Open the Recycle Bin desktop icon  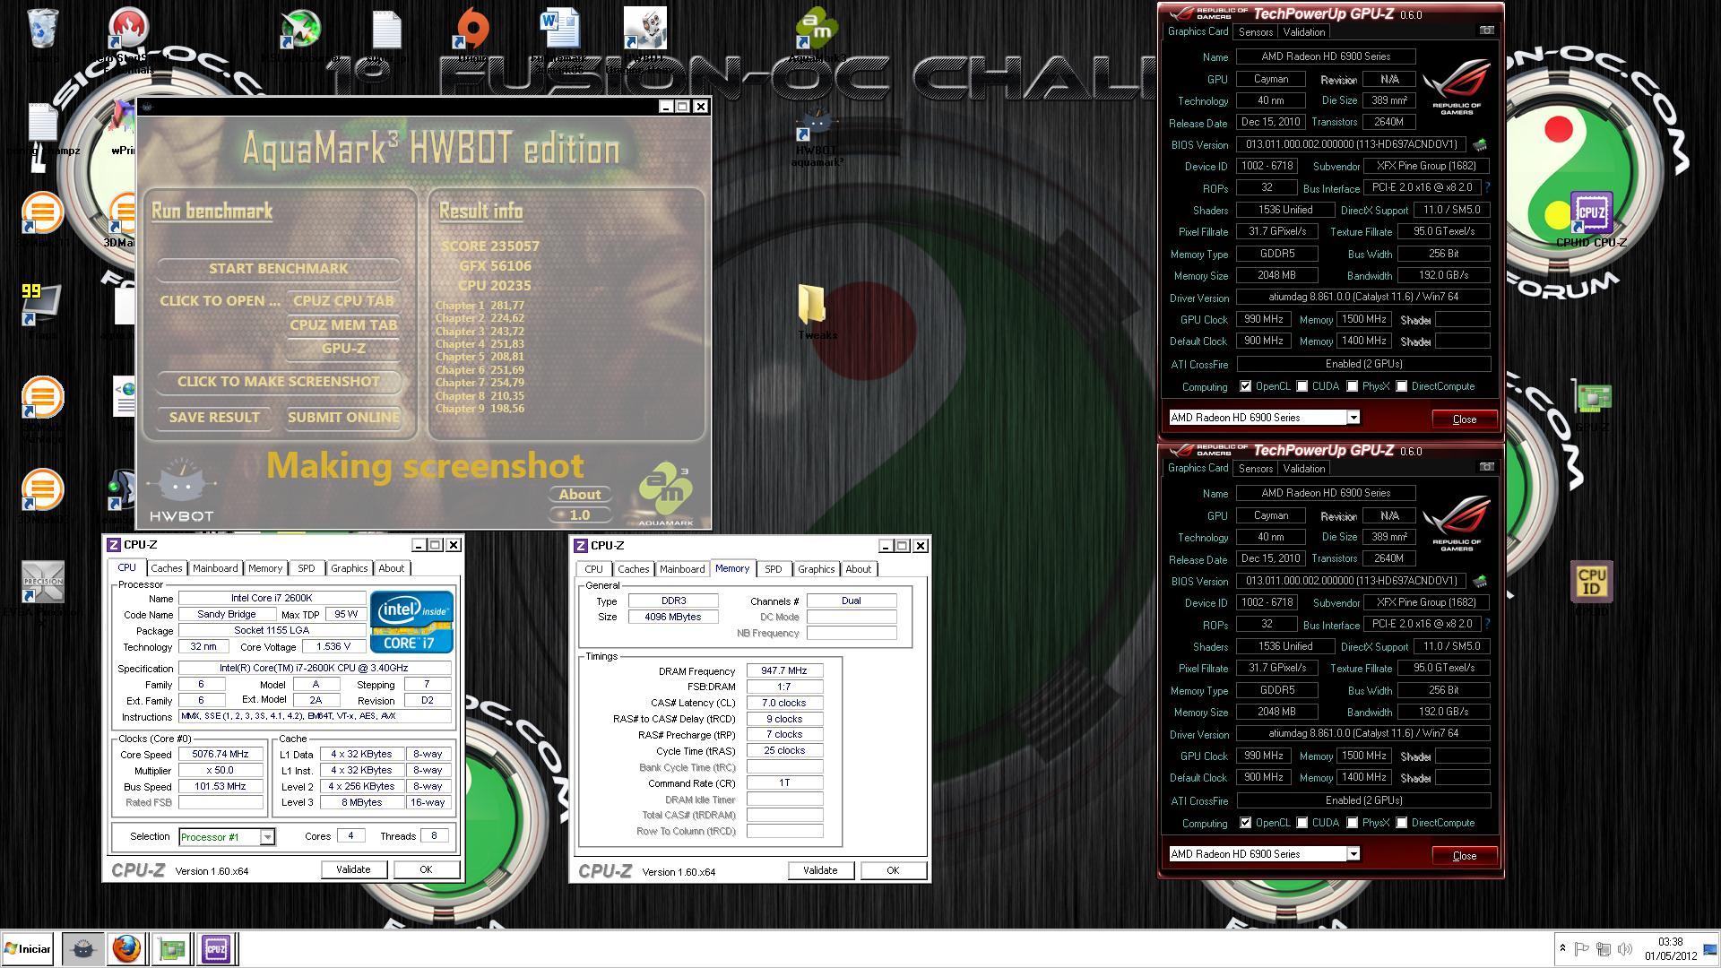click(42, 29)
